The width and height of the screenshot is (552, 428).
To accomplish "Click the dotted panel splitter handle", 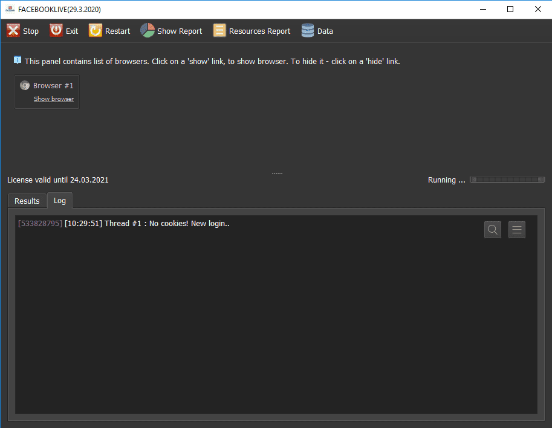I will [277, 173].
